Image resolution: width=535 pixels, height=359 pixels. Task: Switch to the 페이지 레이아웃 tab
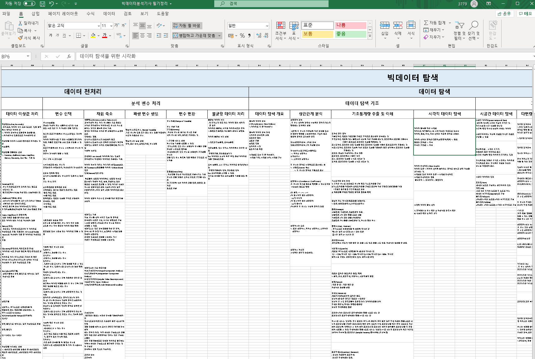(x=63, y=14)
